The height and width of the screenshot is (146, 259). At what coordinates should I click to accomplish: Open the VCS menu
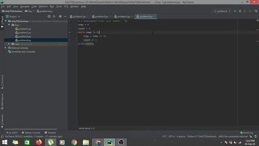coord(66,6)
